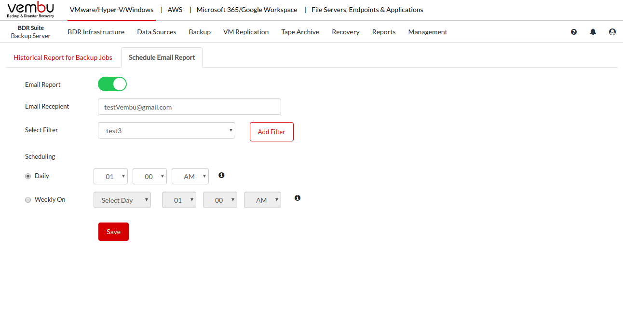The height and width of the screenshot is (320, 623).
Task: Go to Microsoft 365/Google Workspace section
Action: tap(247, 10)
